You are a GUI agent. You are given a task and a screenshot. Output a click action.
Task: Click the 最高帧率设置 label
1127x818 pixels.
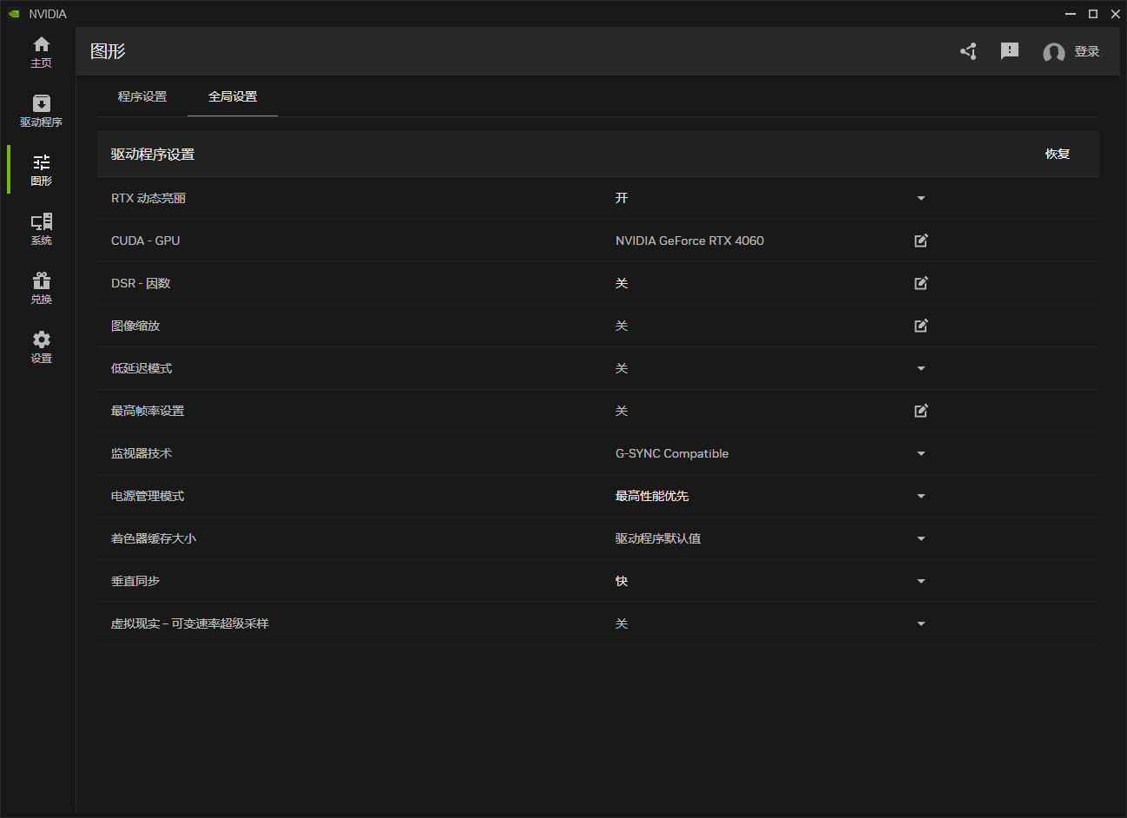[148, 411]
